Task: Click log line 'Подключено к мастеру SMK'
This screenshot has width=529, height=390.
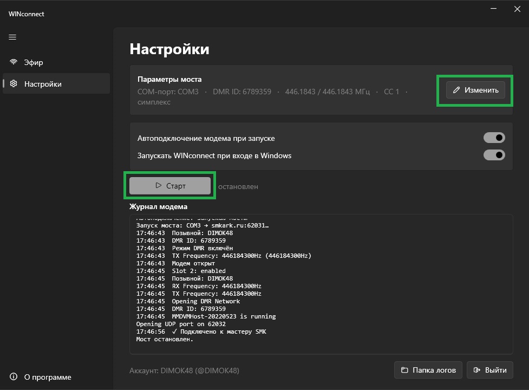Action: click(x=201, y=331)
